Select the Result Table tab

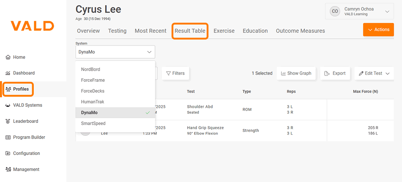coord(190,31)
